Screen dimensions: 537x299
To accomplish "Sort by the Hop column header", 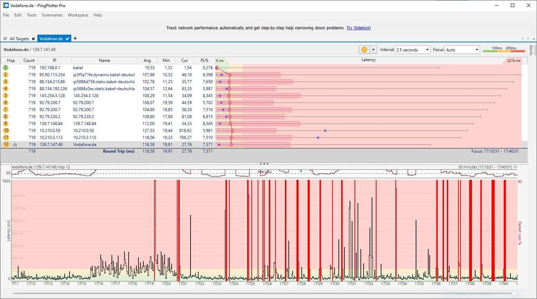I will [11, 60].
